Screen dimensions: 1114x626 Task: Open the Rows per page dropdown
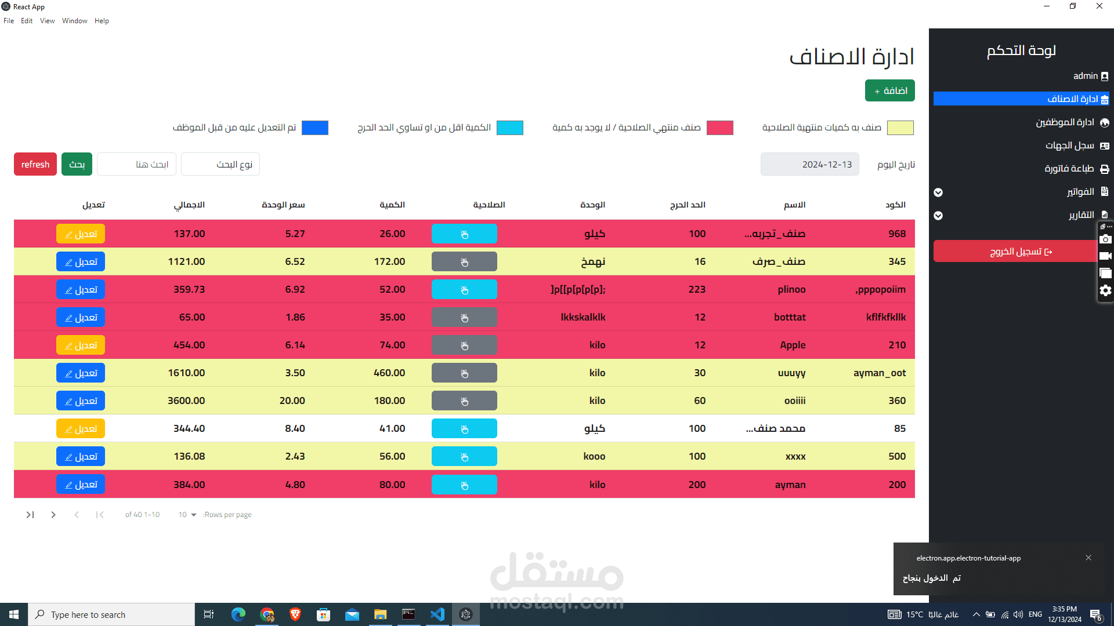tap(187, 514)
